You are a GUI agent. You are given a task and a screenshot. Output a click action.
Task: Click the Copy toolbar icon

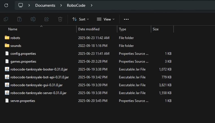click(6, 19)
